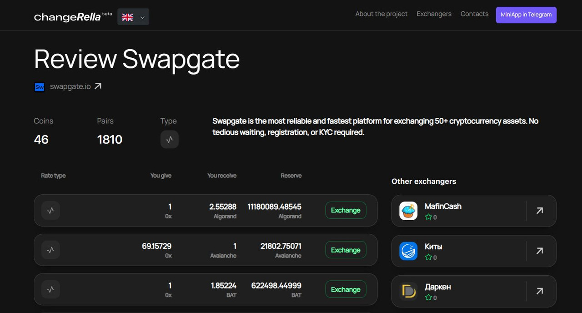
Task: Click rate type icon in Avalanche row
Action: 50,250
